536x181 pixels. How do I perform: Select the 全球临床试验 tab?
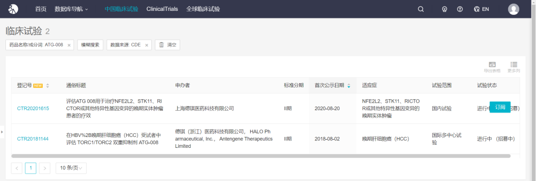point(203,9)
